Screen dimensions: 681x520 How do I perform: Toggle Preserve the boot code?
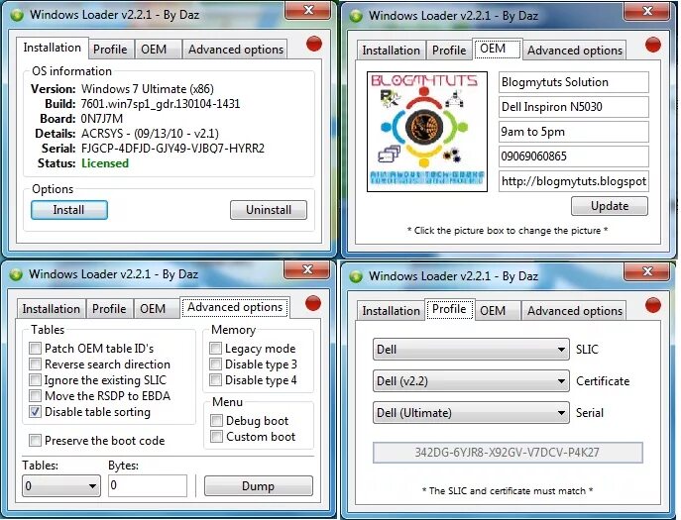pyautogui.click(x=35, y=440)
